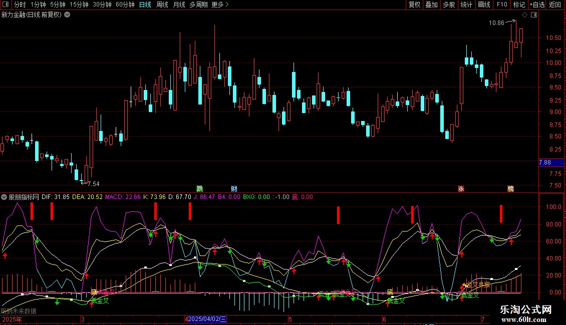Click the red 涨 marker icon
Viewport: 566px width, 325px height.
(461, 189)
